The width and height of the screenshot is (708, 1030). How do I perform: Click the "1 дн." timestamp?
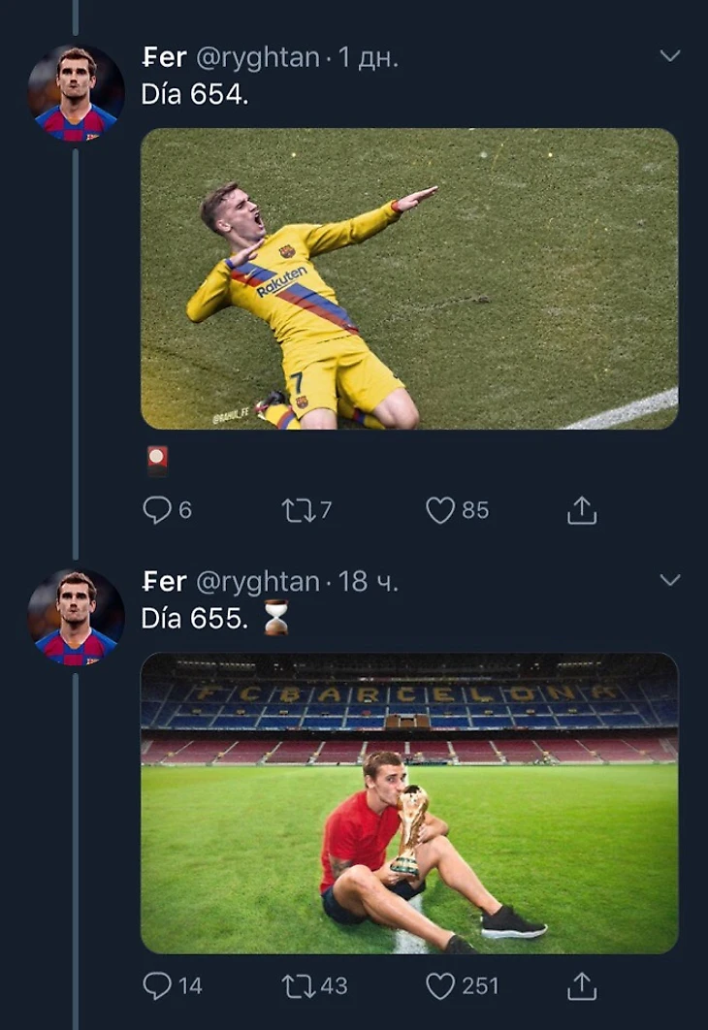368,58
